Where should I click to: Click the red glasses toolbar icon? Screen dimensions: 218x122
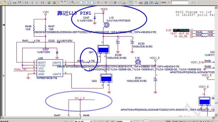point(141,2)
